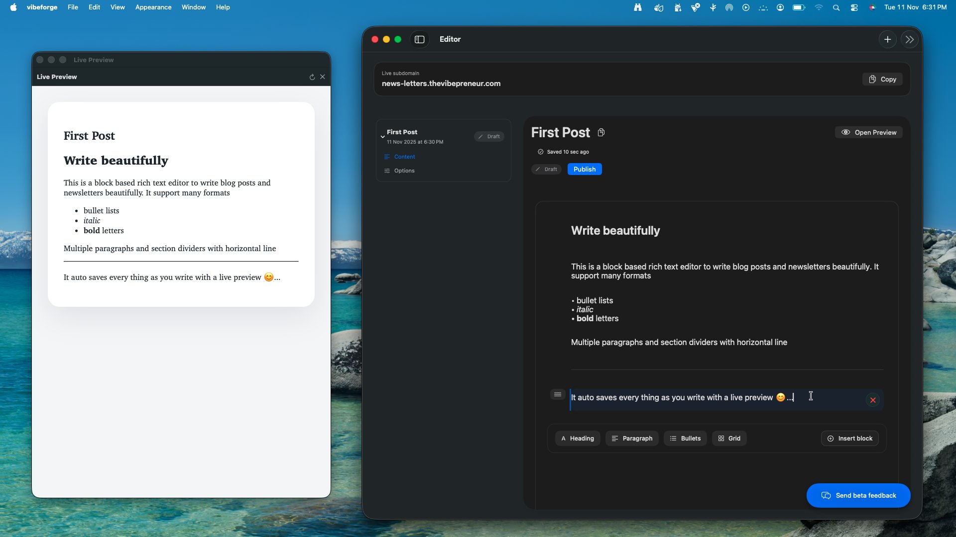
Task: Open Spotlight search from the menu bar
Action: [x=836, y=7]
